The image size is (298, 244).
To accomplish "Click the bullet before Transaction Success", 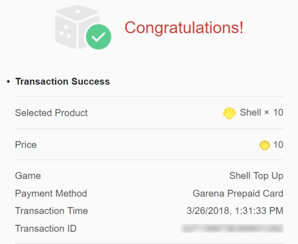I will (x=8, y=82).
